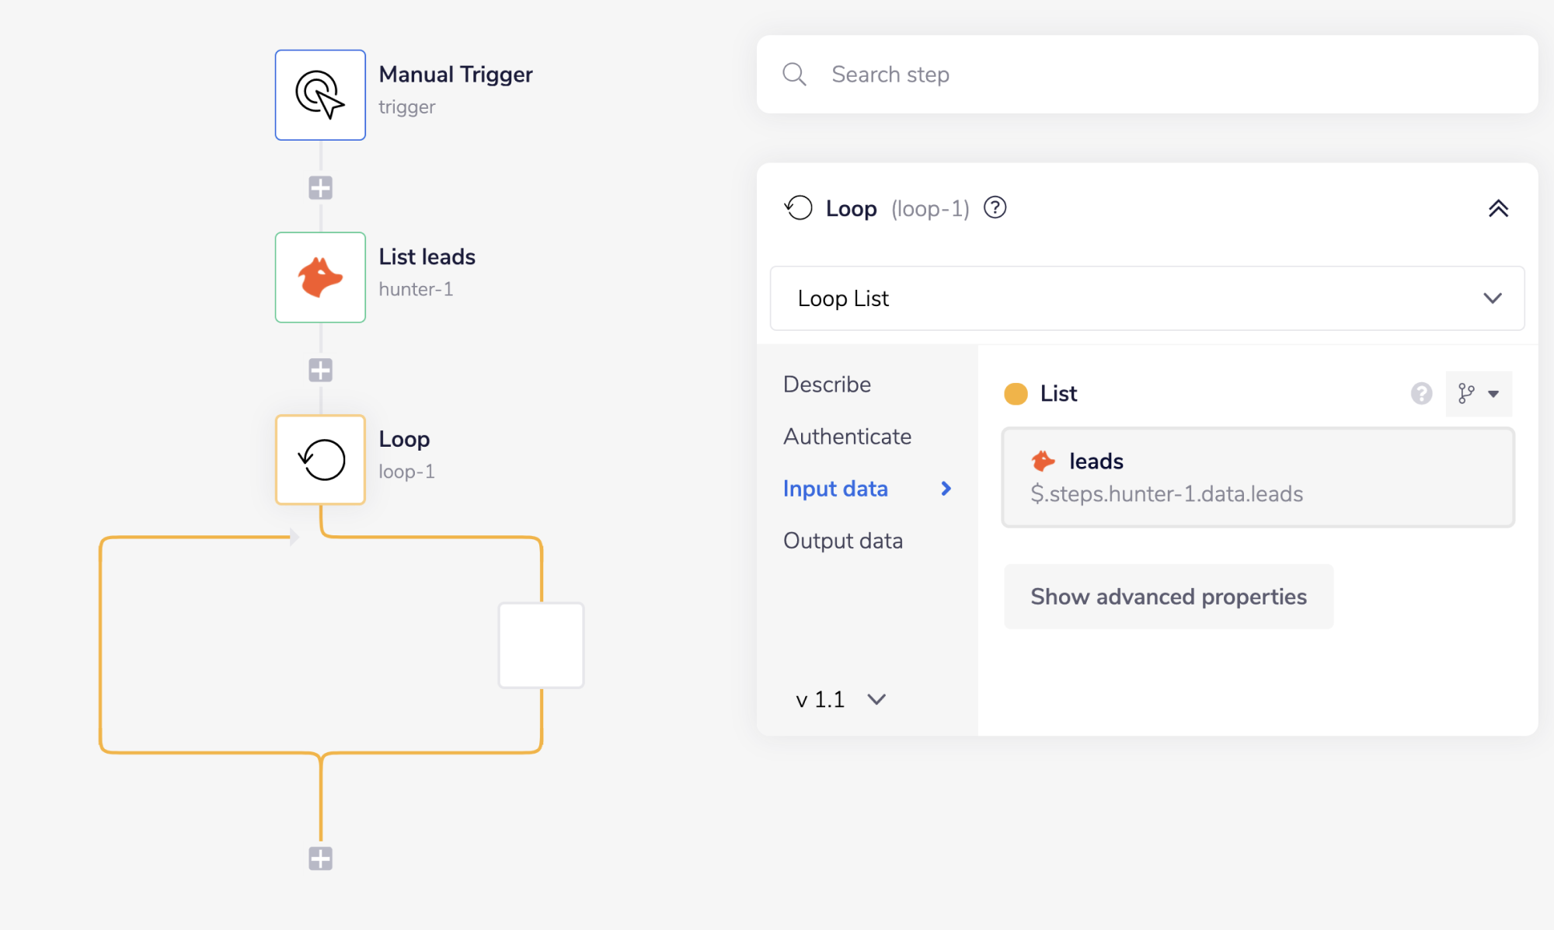The image size is (1554, 930).
Task: Click help icon next to Loop title
Action: pyautogui.click(x=995, y=208)
